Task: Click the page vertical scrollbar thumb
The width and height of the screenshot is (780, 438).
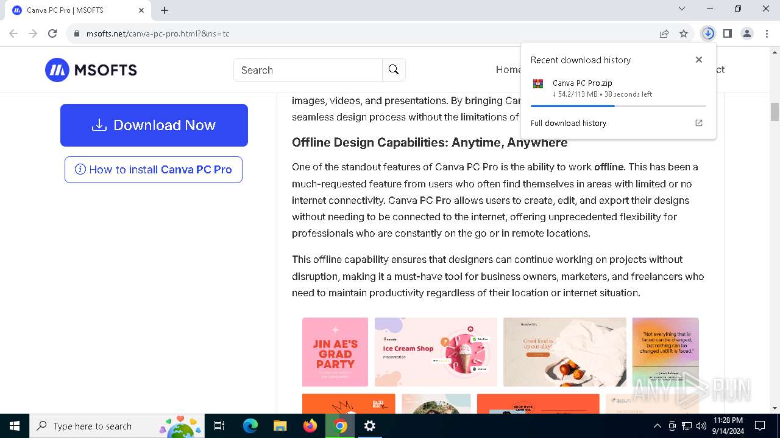Action: (x=775, y=112)
